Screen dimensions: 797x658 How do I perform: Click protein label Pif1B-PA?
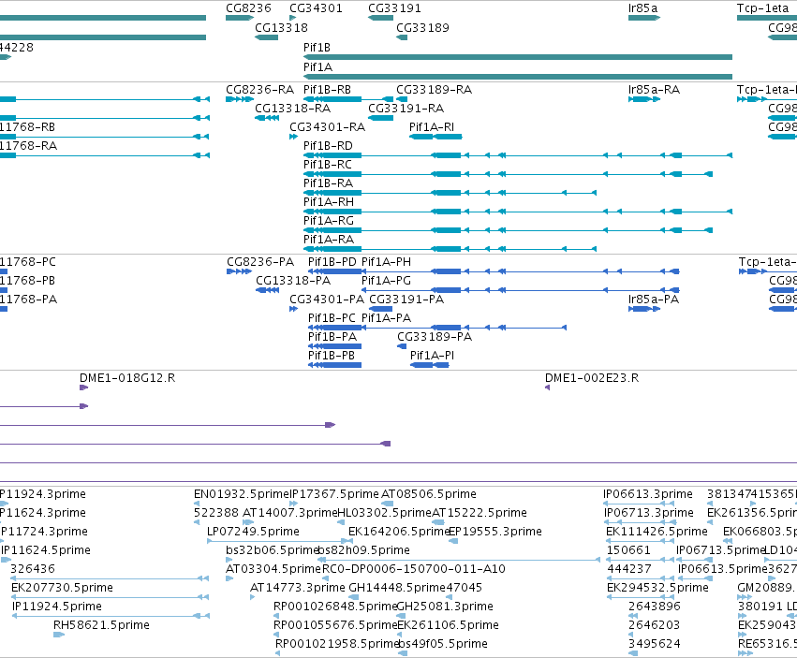[332, 337]
